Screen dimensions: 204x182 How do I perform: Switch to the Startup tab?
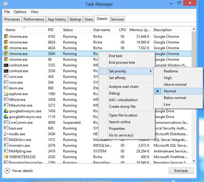click(x=75, y=19)
